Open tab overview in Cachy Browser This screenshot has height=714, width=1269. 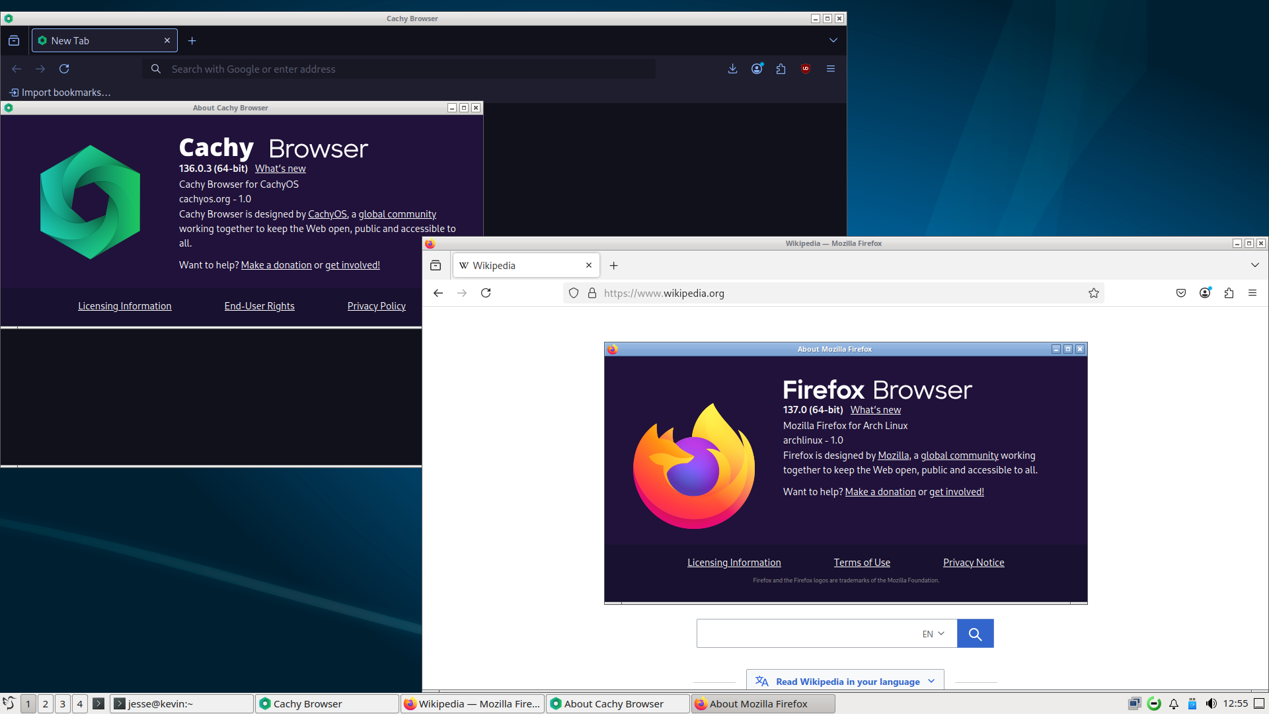[x=14, y=40]
